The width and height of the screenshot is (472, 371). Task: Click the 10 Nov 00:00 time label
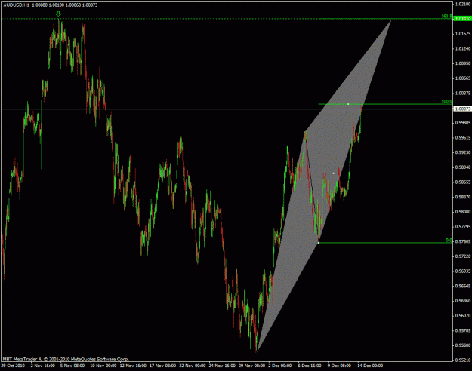coord(103,366)
